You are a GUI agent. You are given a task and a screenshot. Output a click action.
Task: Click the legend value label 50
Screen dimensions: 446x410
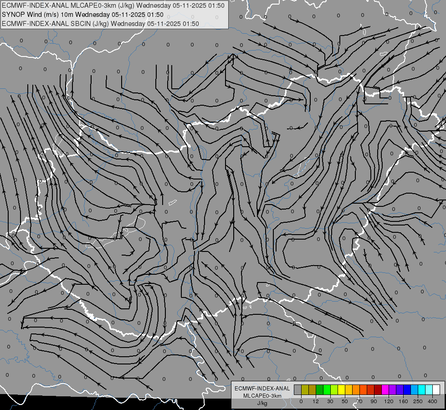pyautogui.click(x=345, y=401)
